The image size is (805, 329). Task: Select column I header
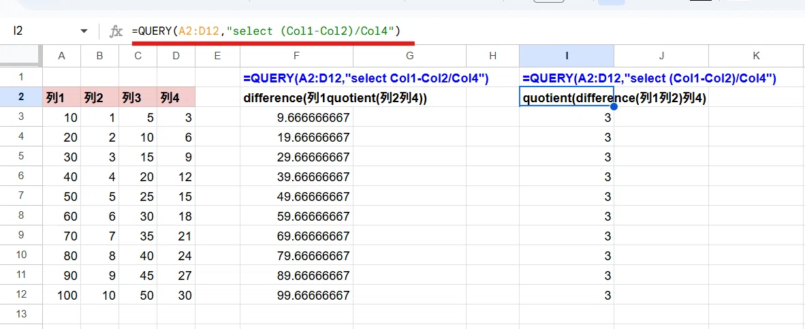tap(566, 56)
